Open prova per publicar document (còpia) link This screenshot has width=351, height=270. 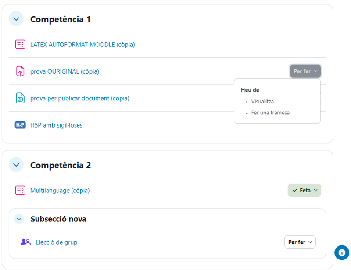(80, 98)
